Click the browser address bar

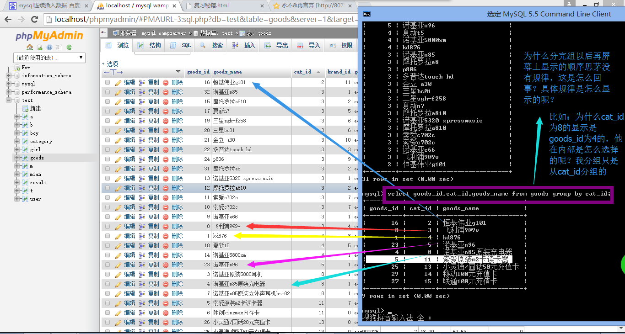[200, 19]
